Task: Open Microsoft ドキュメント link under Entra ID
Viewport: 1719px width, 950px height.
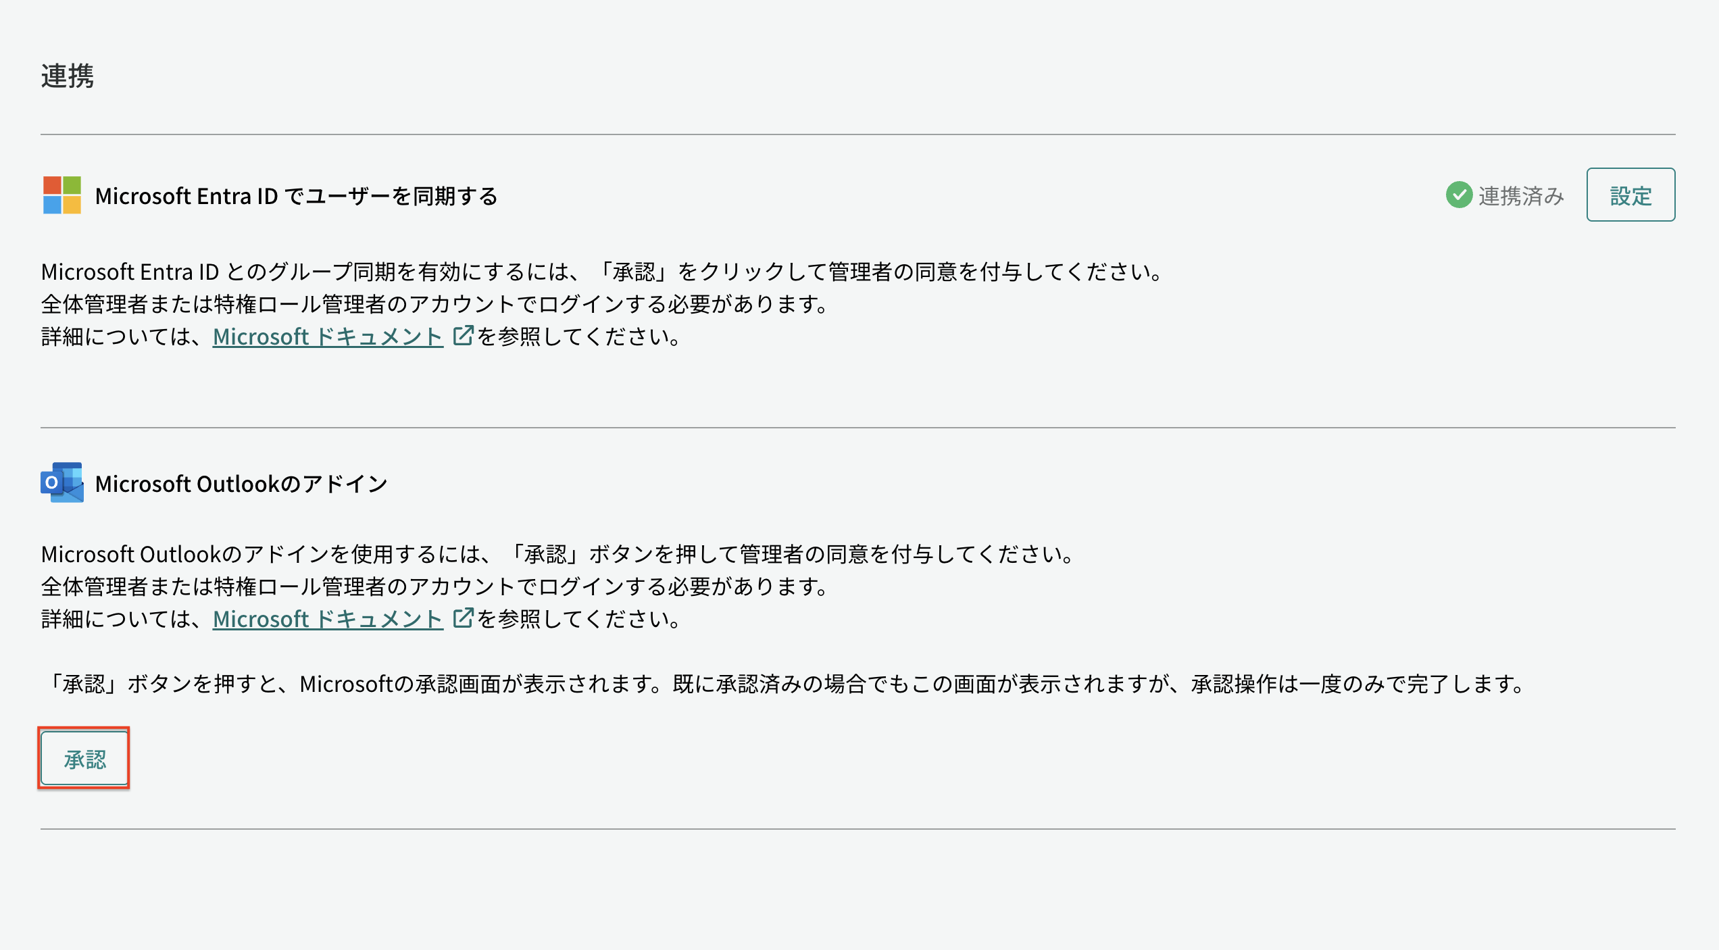Action: pyautogui.click(x=328, y=336)
